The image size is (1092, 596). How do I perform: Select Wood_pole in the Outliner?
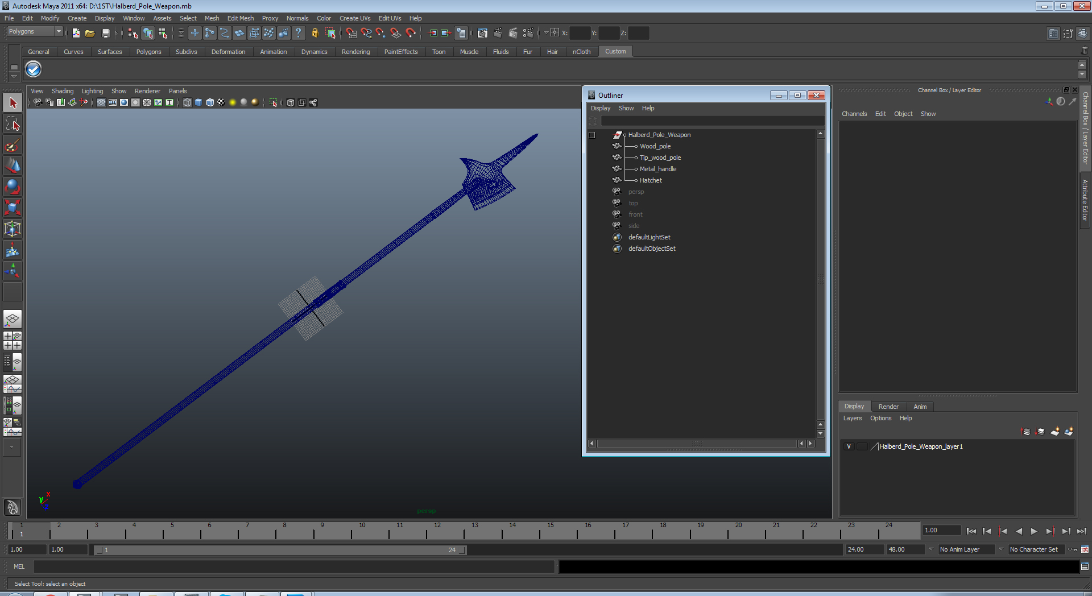pos(655,146)
